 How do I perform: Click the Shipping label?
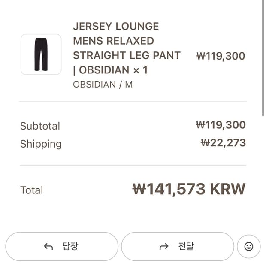point(41,144)
